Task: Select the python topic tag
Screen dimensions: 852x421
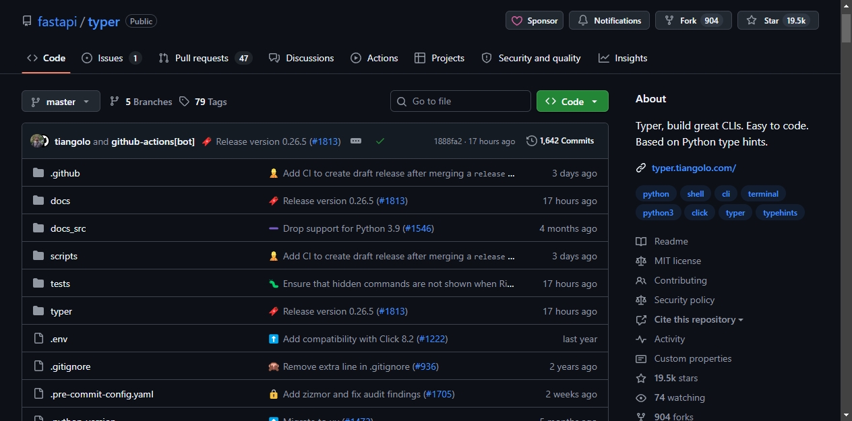Action: pyautogui.click(x=656, y=194)
